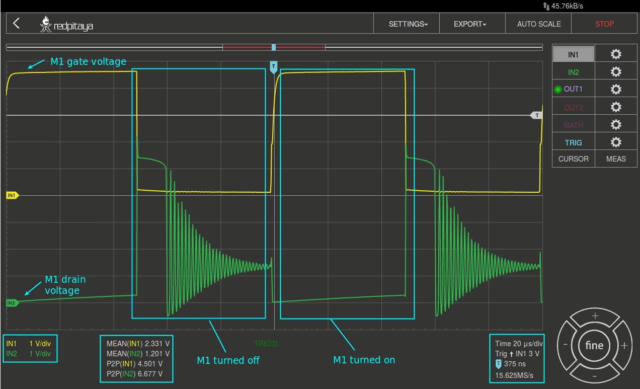Viewport: 640px width, 389px height.
Task: Open the OUT2 gear settings
Action: [616, 107]
